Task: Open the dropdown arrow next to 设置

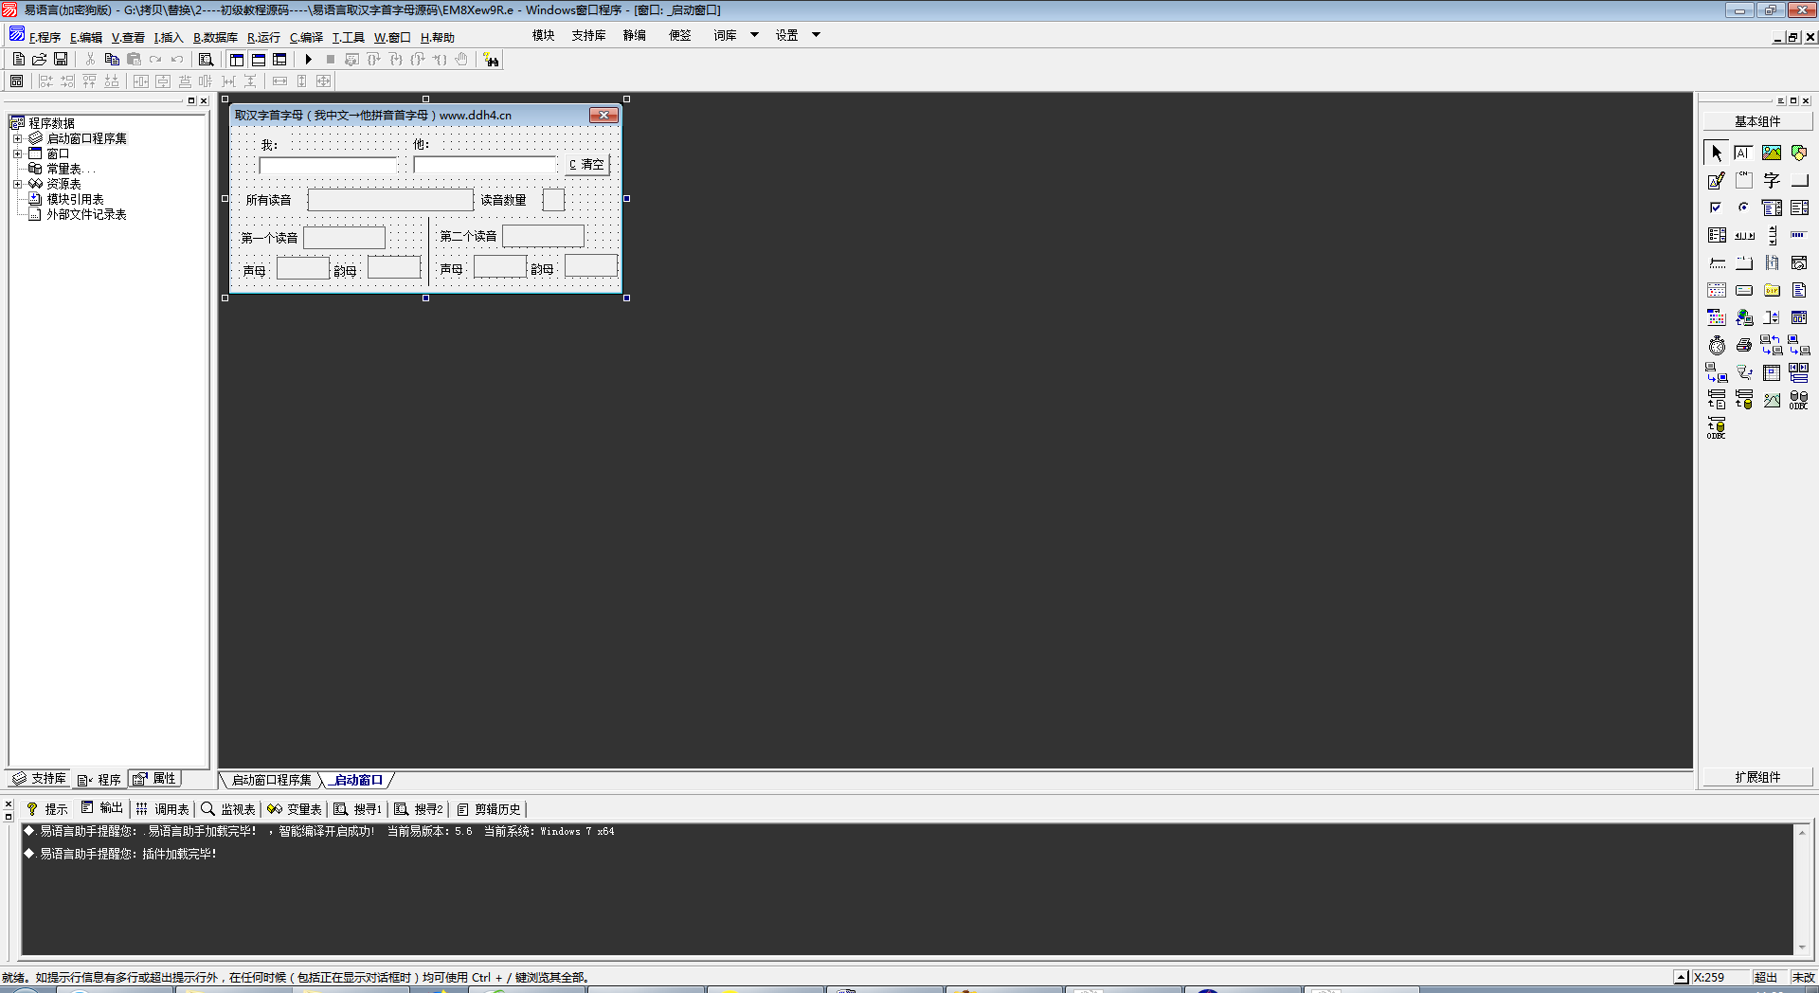Action: (816, 35)
